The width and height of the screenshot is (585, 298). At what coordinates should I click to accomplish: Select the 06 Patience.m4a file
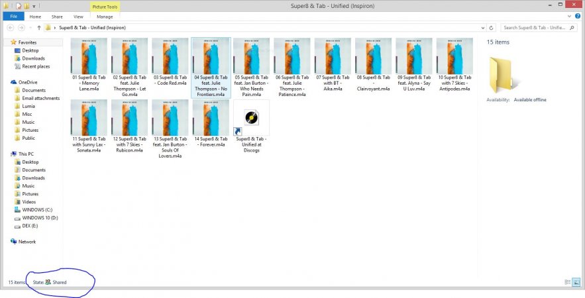[x=292, y=68]
